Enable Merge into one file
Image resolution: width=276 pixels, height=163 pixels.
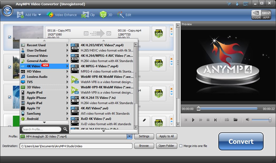pos(181,146)
